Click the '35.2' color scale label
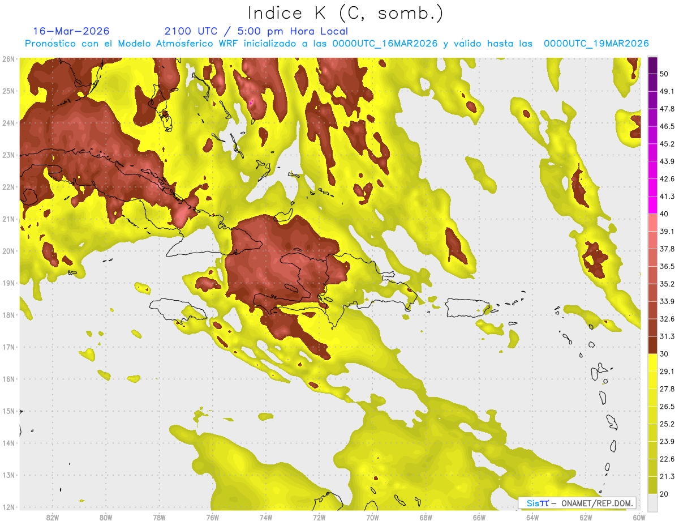The image size is (679, 525). pyautogui.click(x=667, y=284)
